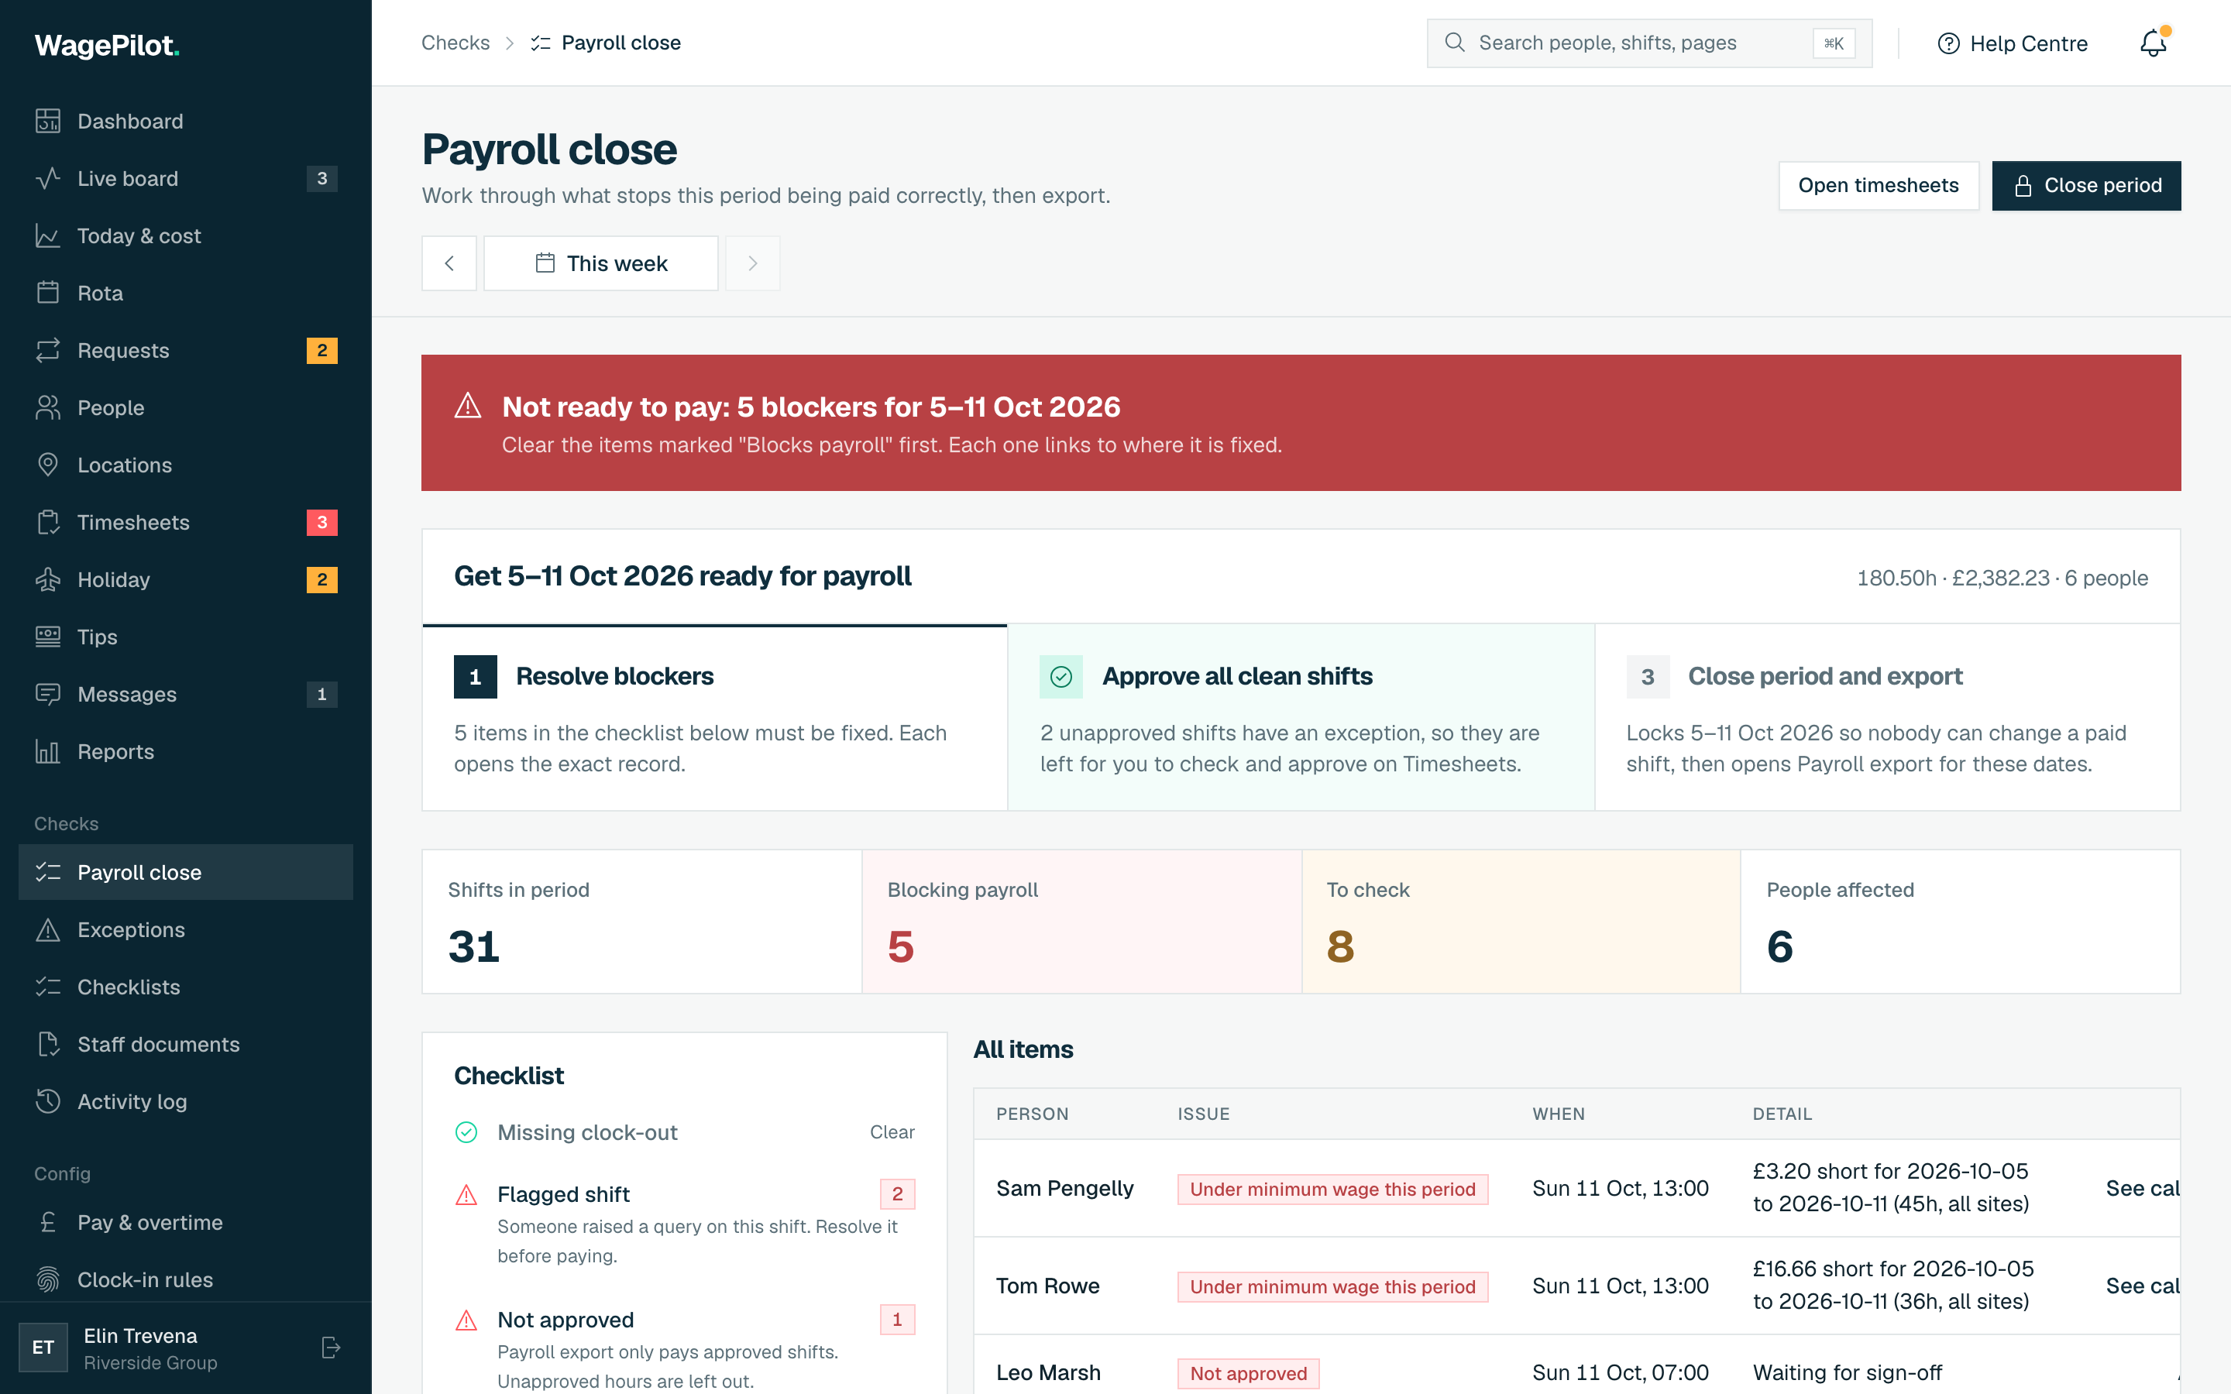Open Checklists in the sidebar
Viewport: 2231px width, 1394px height.
pos(185,987)
